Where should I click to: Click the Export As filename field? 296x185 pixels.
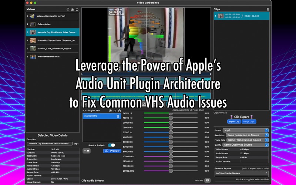point(50,144)
